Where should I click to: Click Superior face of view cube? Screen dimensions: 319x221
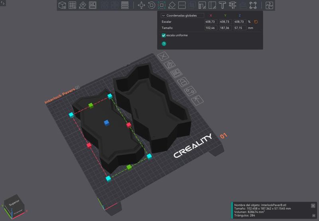tap(14, 202)
